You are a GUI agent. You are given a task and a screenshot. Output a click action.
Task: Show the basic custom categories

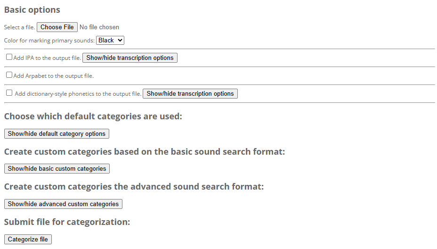[x=57, y=169]
